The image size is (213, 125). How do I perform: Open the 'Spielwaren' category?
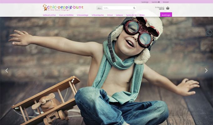click(x=119, y=15)
